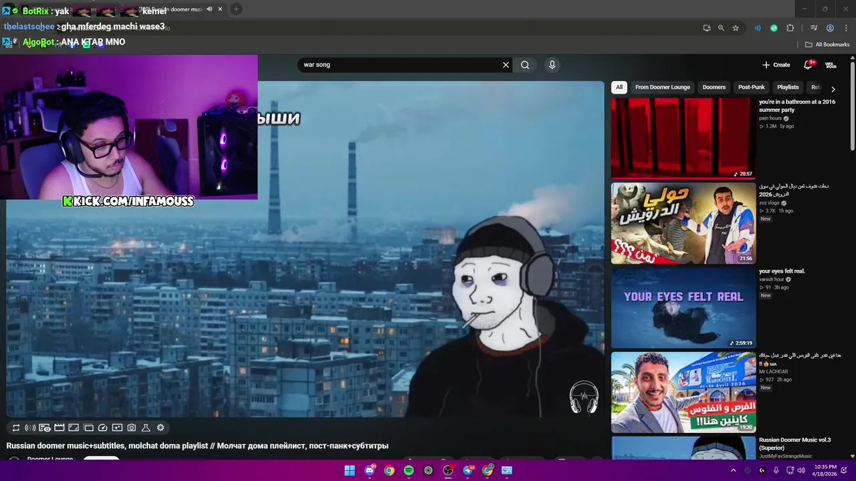Take a video screenshot with camera icon
The image size is (856, 481).
[132, 428]
